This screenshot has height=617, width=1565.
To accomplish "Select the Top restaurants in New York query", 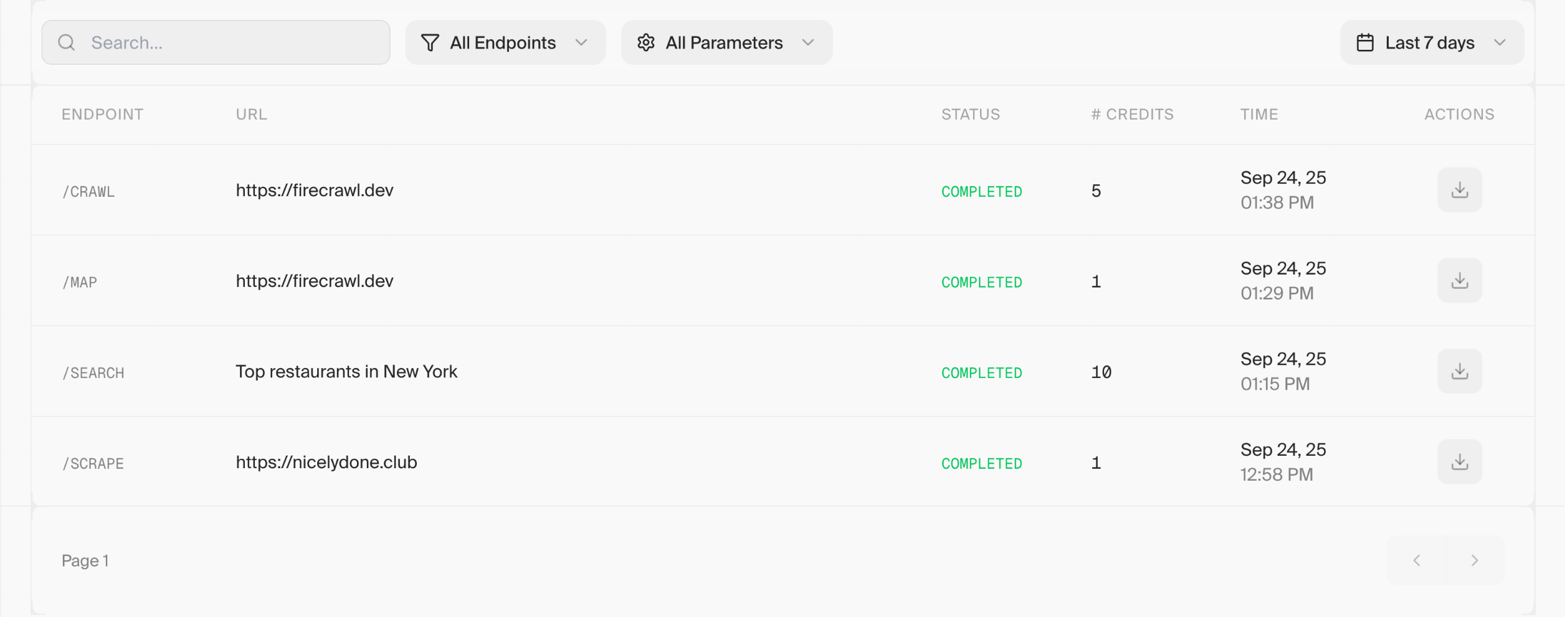I will pyautogui.click(x=346, y=372).
